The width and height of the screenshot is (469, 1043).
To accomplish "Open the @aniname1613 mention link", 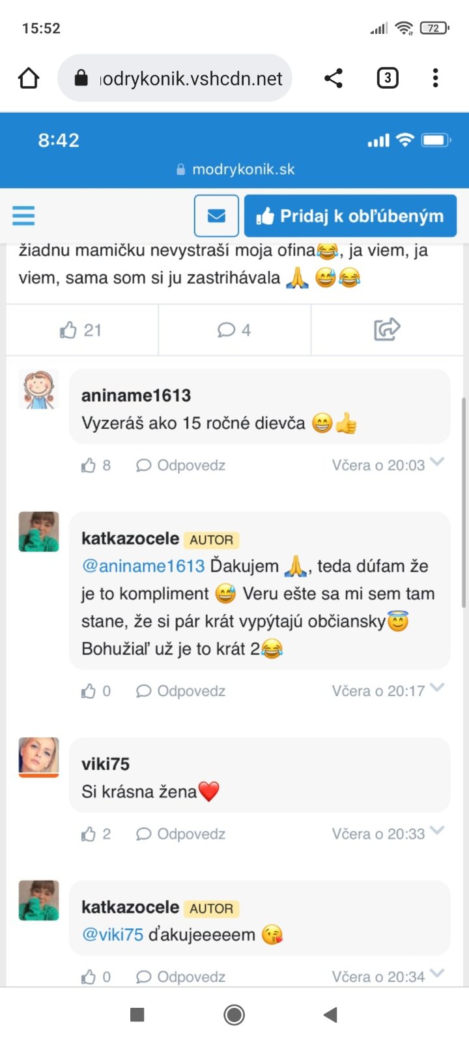I will [143, 566].
